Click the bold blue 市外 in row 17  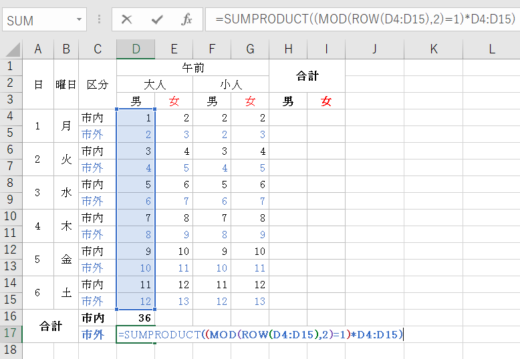[98, 334]
